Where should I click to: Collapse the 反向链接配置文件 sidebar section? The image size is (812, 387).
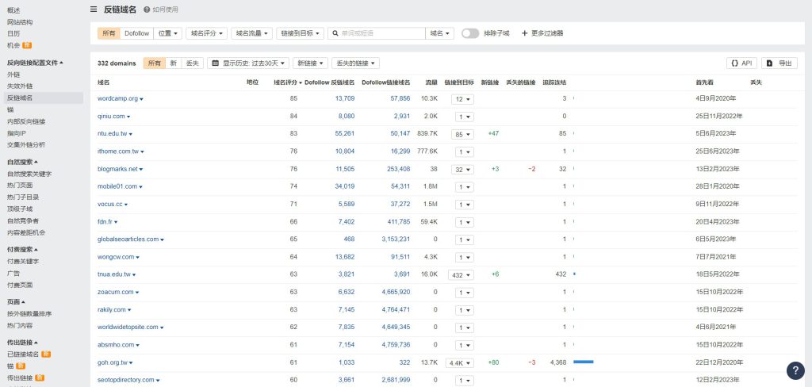(x=35, y=63)
